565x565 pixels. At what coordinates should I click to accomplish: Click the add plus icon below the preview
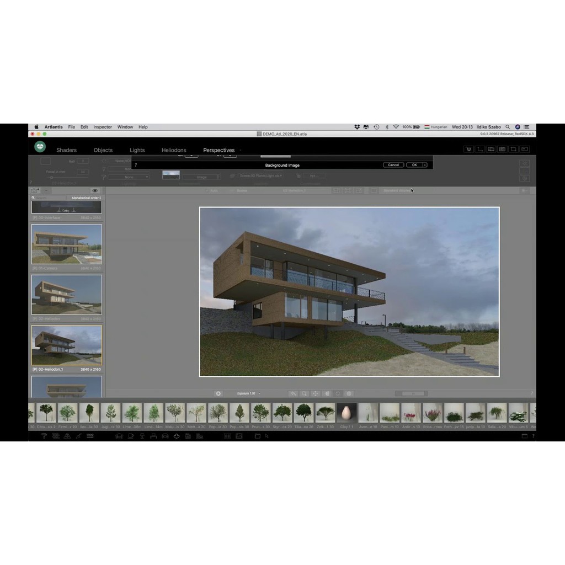[218, 393]
